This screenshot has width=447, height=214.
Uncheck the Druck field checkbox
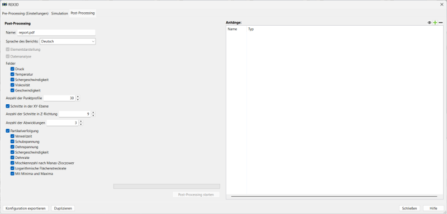click(12, 69)
